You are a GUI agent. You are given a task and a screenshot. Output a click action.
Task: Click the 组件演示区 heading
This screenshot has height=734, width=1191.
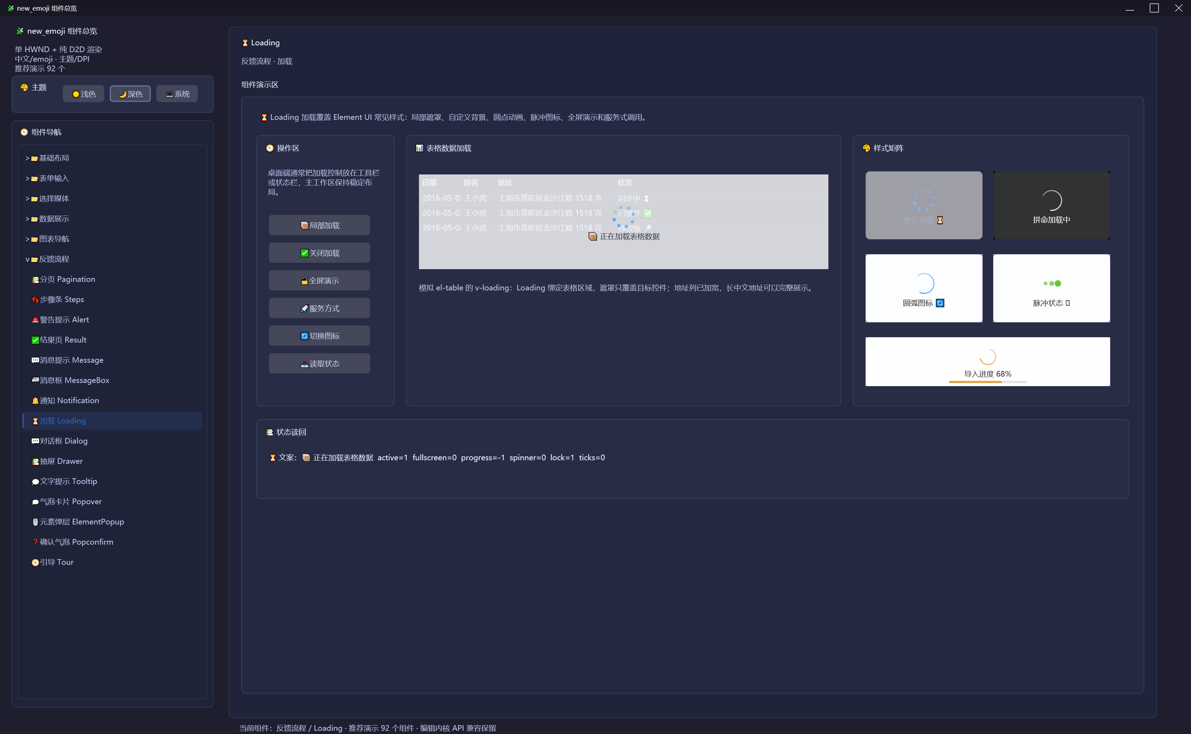(x=260, y=85)
